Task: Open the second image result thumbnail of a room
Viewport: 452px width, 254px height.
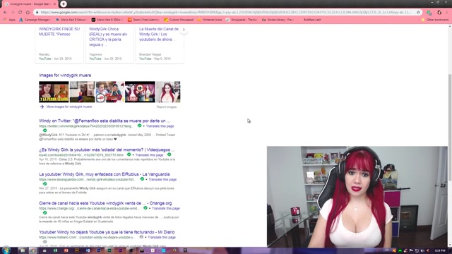Action: (82, 92)
